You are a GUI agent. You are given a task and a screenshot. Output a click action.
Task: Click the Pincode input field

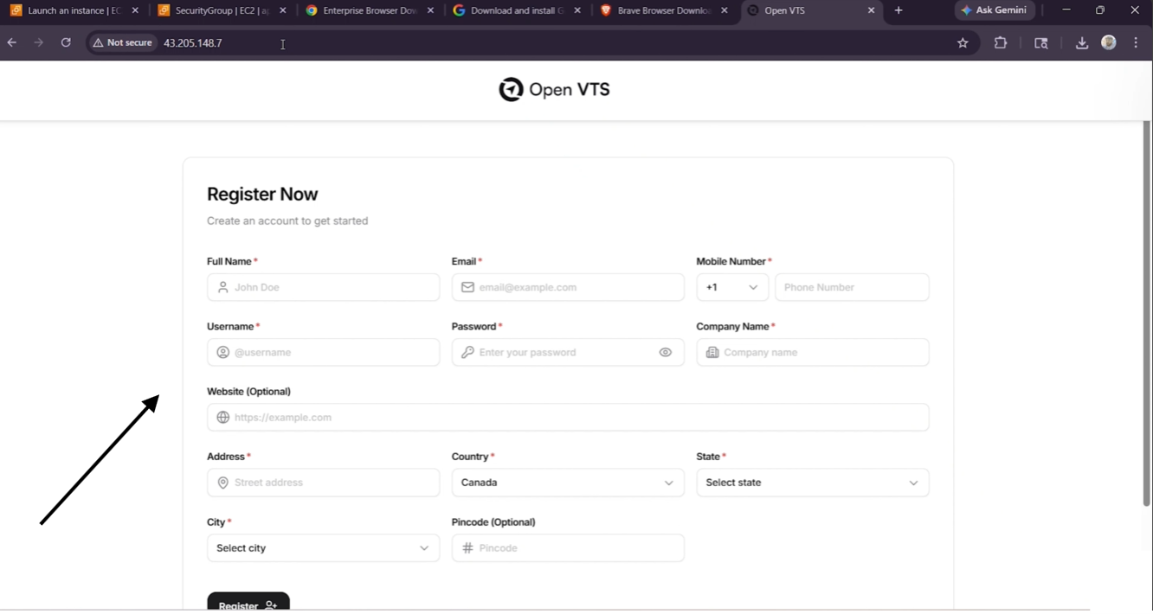tap(568, 548)
